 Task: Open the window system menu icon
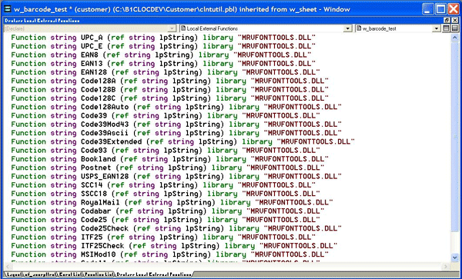pyautogui.click(x=8, y=9)
